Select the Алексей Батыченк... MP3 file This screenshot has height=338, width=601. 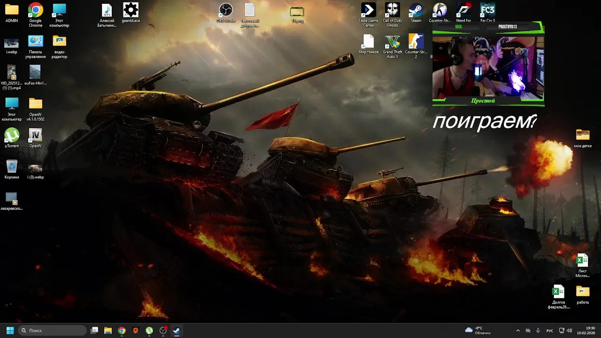point(107,15)
